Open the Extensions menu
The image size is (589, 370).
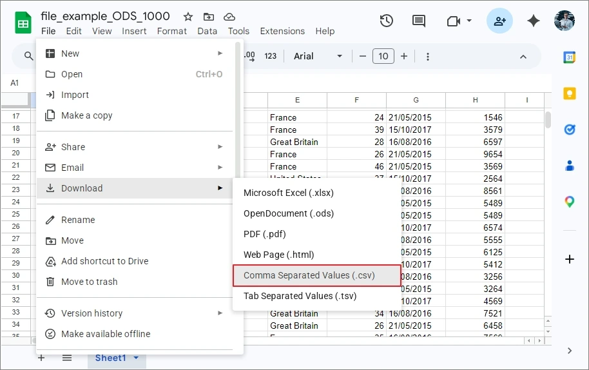(x=282, y=31)
